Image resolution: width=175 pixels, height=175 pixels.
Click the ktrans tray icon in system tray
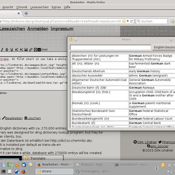163,165
